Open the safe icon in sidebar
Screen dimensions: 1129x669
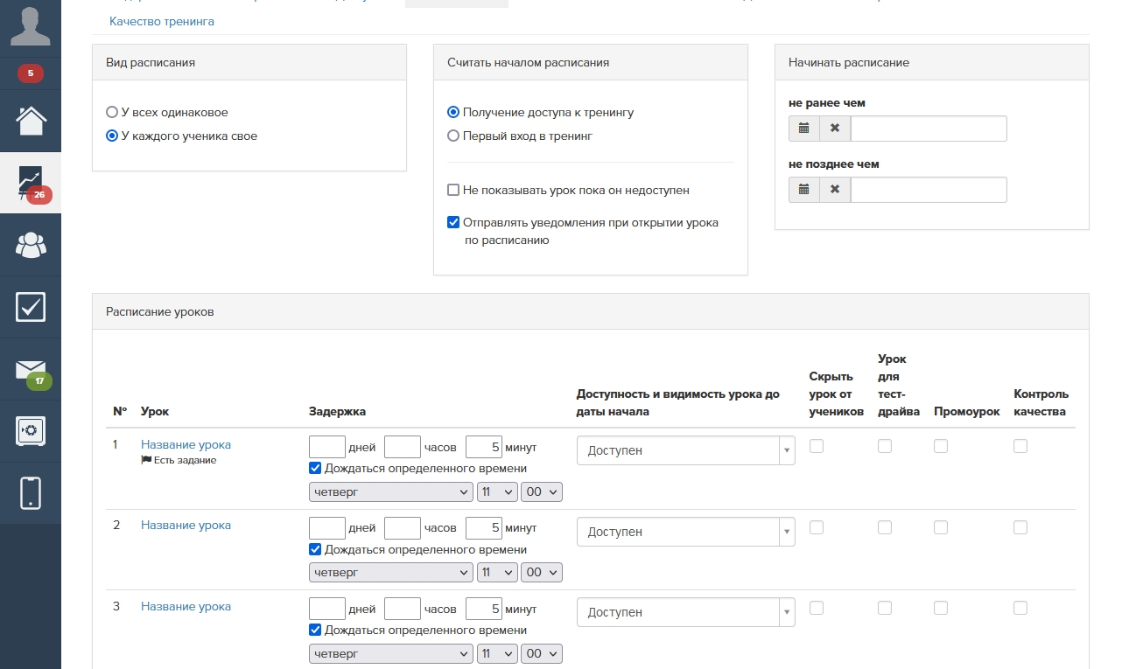pos(30,431)
